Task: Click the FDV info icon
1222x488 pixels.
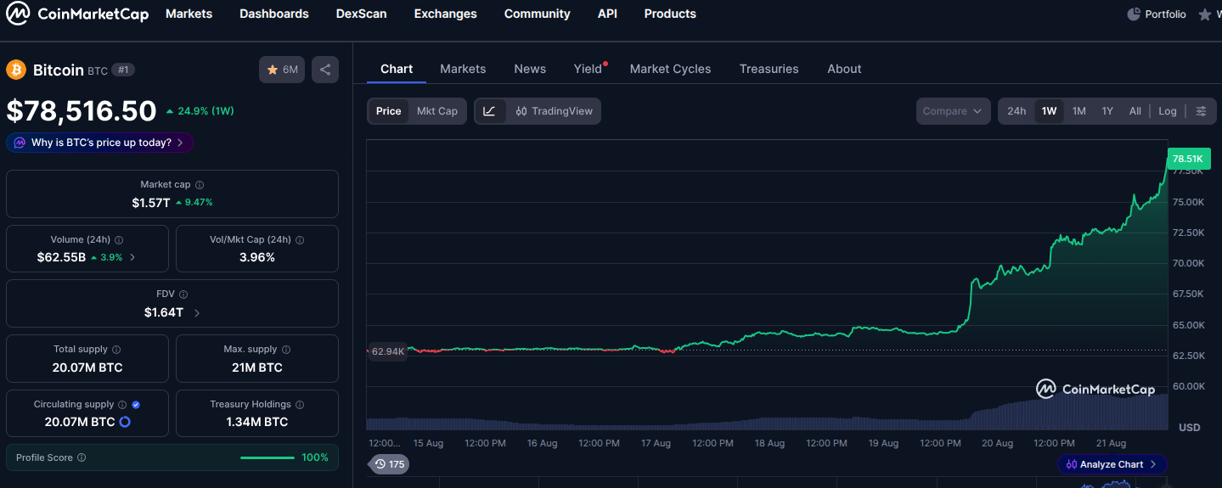Action: pyautogui.click(x=183, y=294)
